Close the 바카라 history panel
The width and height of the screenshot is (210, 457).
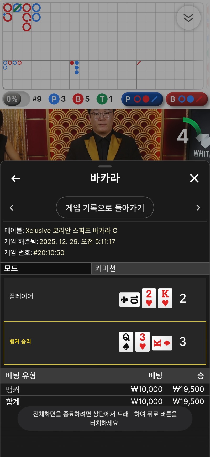point(194,178)
